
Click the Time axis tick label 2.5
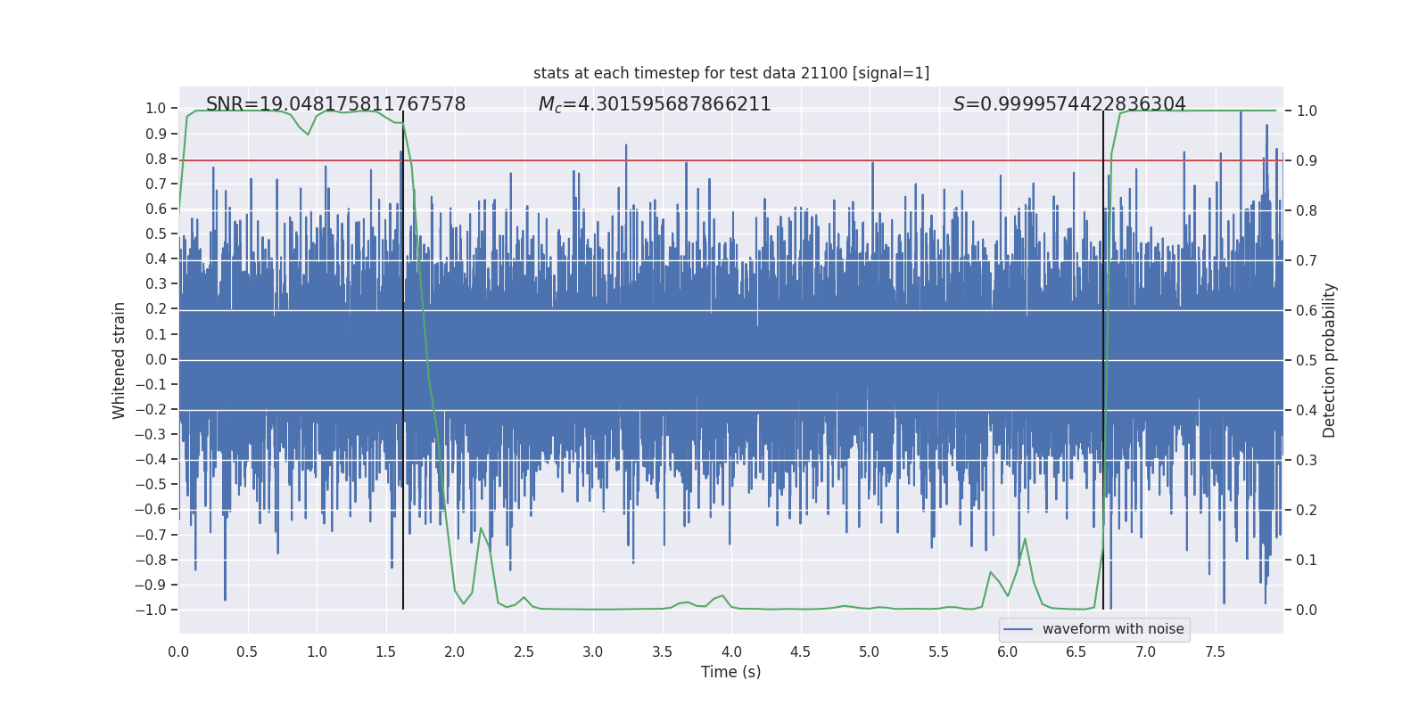524,652
